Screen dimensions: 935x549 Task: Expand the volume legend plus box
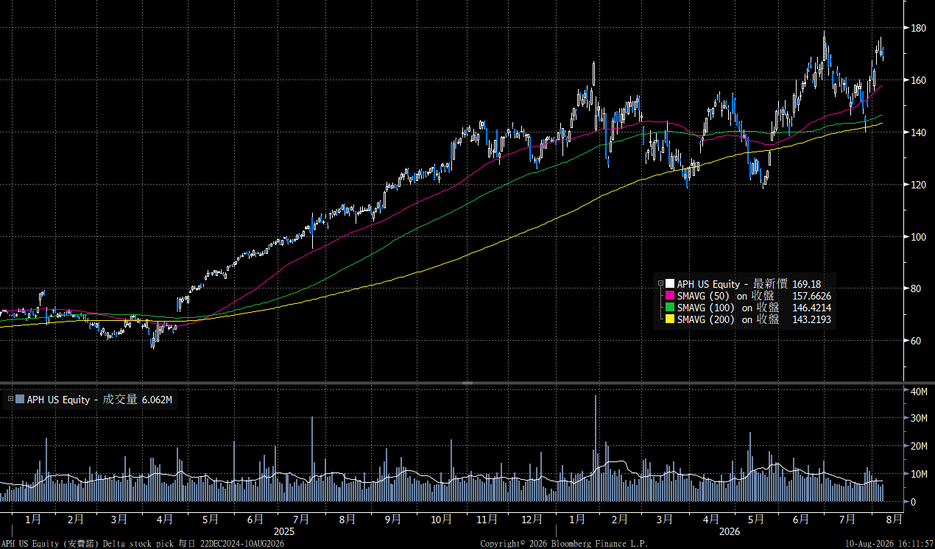pyautogui.click(x=10, y=400)
